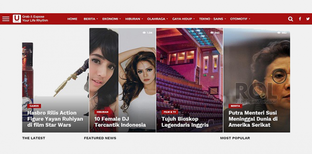This screenshot has height=154, width=312.
Task: Read Tujuh Bioskop Legendaris Inggris headline
Action: pyautogui.click(x=185, y=122)
